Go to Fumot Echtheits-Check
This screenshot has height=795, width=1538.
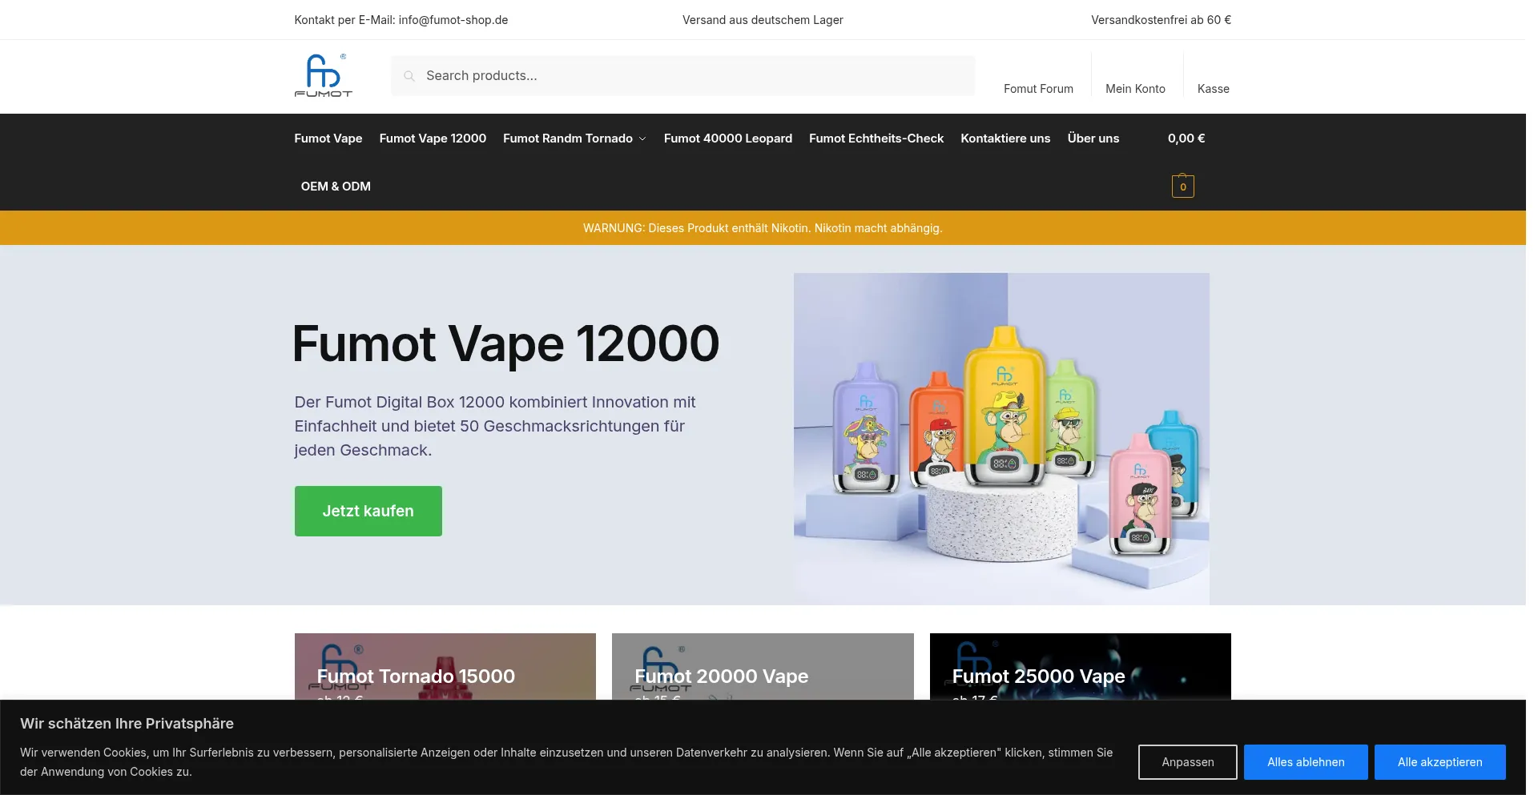tap(876, 139)
